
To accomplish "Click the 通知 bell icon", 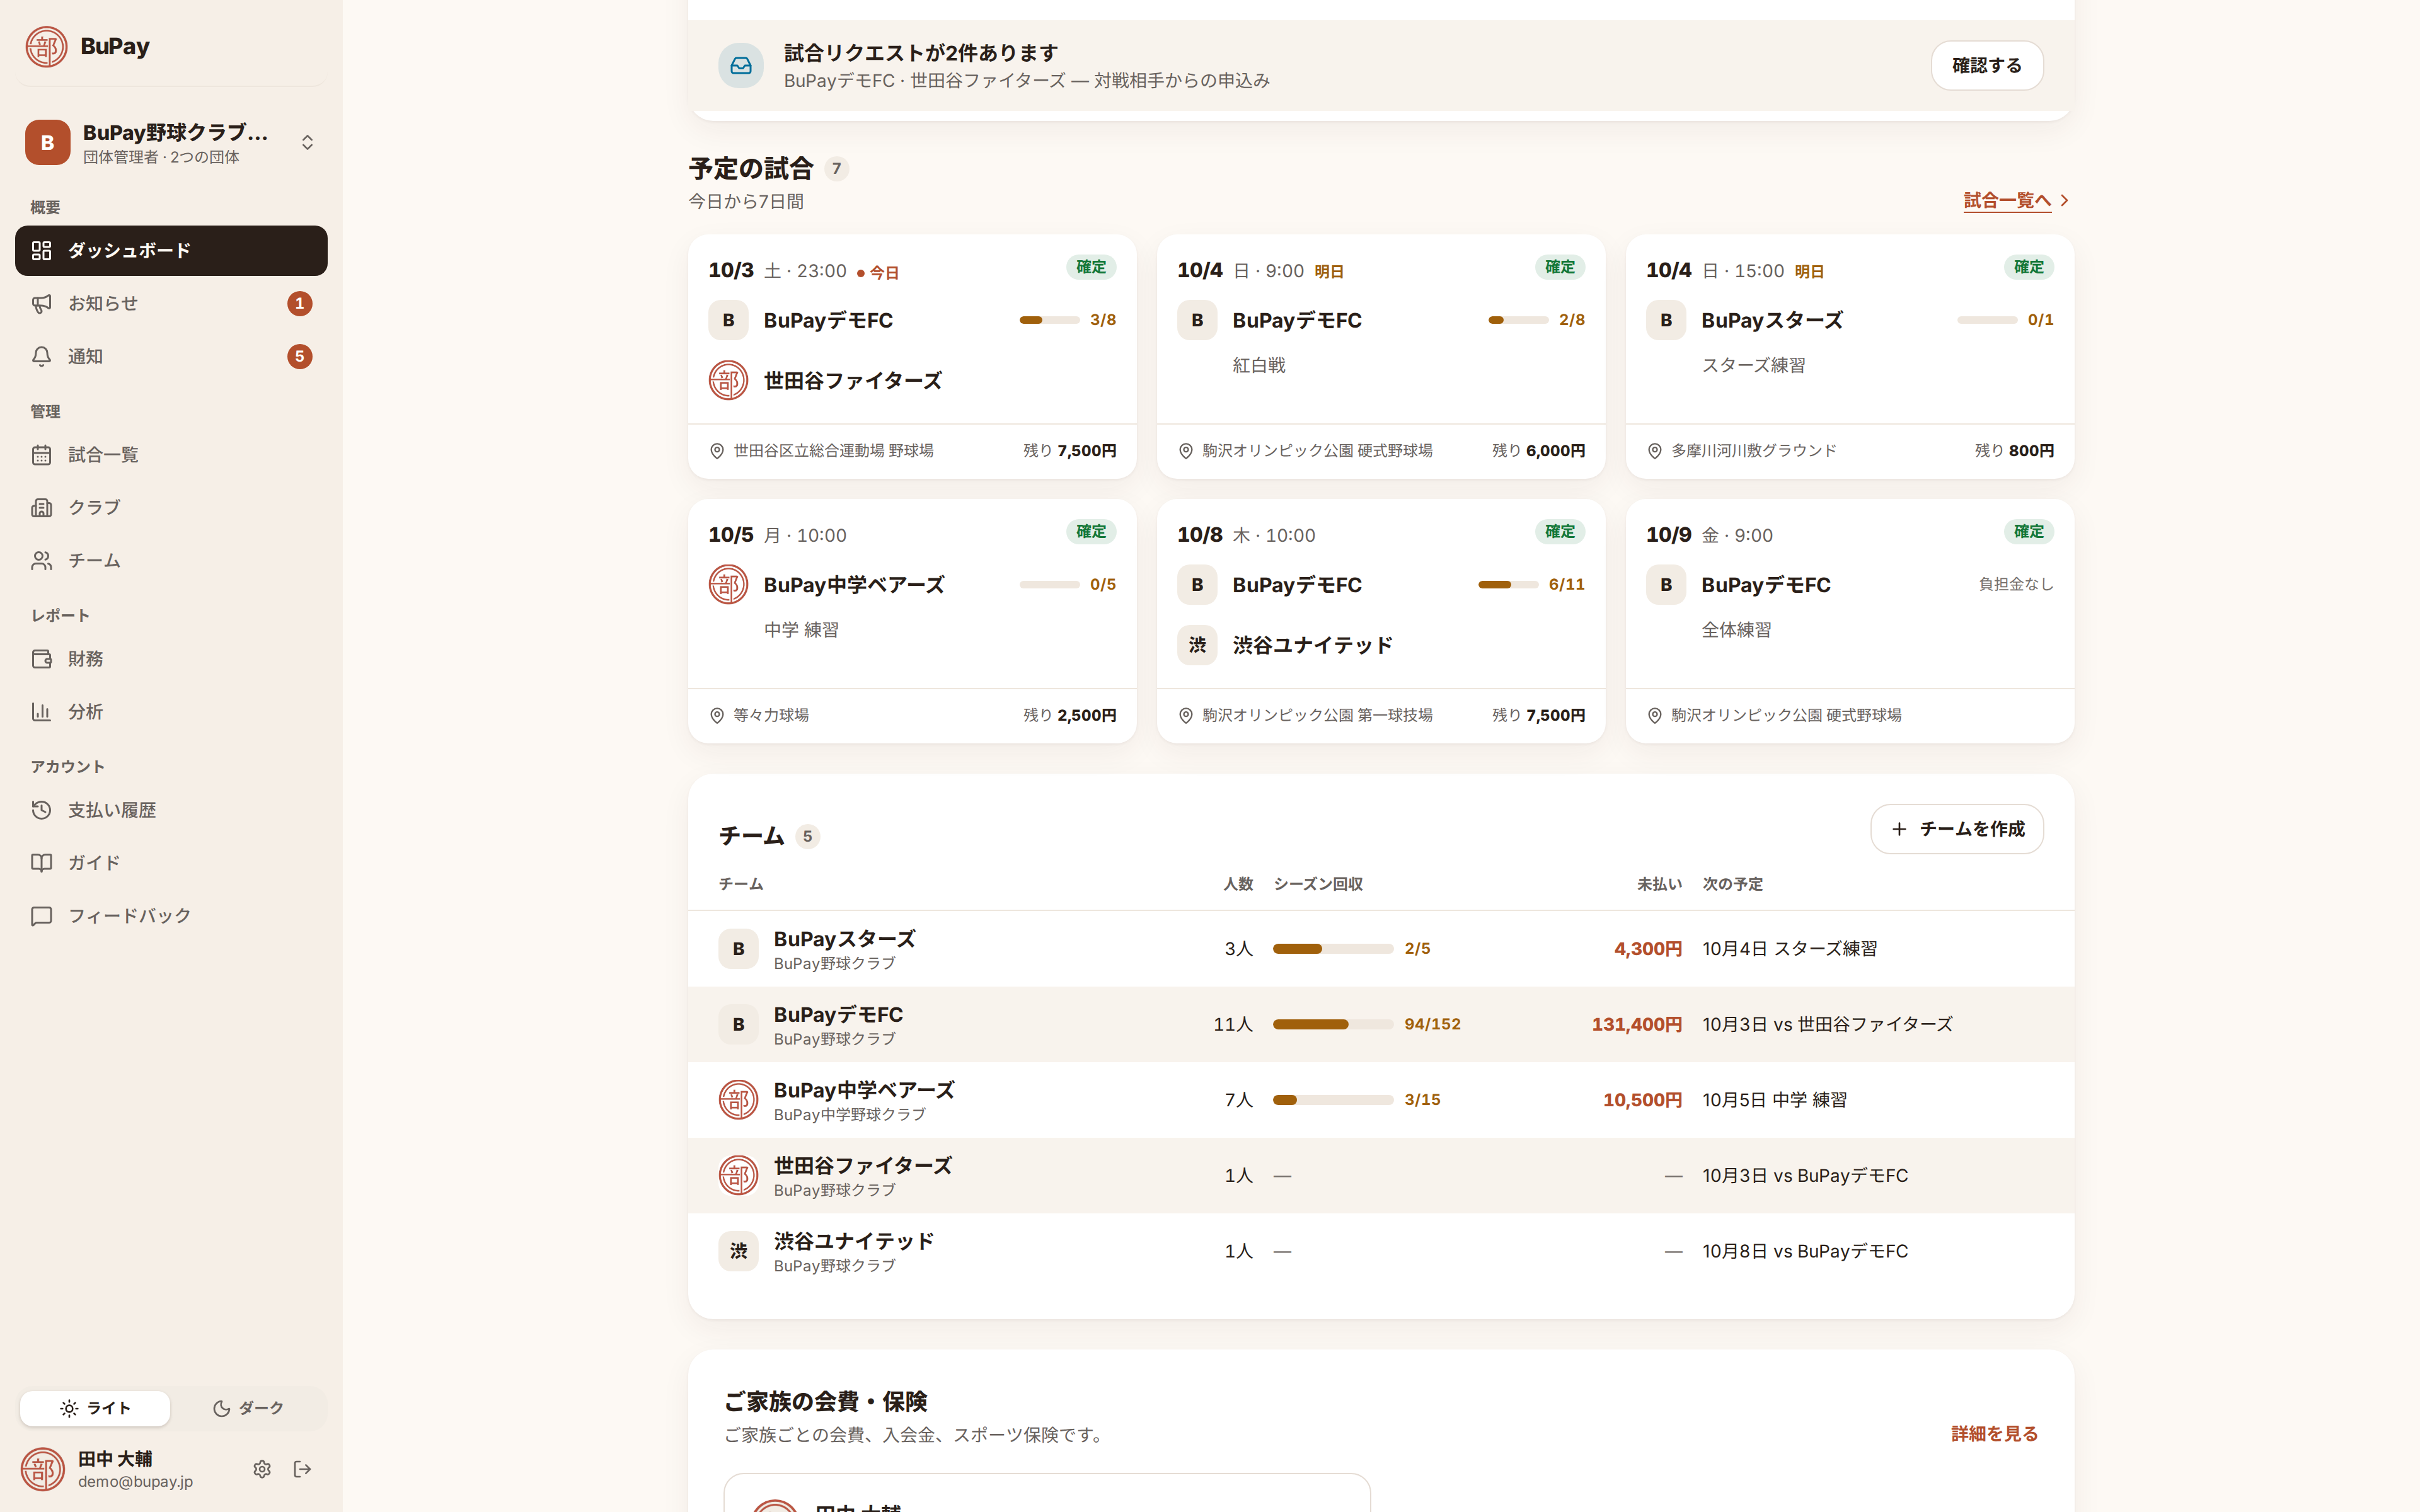I will click(41, 356).
